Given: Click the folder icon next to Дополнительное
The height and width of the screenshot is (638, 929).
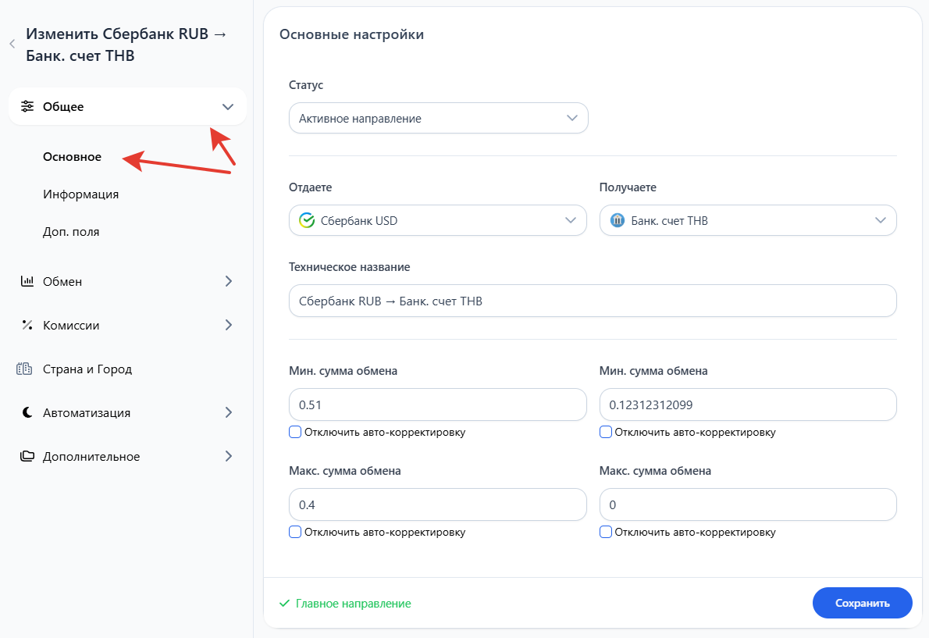Looking at the screenshot, I should click(27, 456).
